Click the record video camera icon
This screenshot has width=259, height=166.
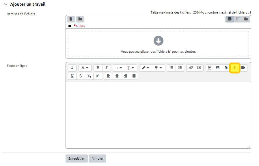pos(243,68)
